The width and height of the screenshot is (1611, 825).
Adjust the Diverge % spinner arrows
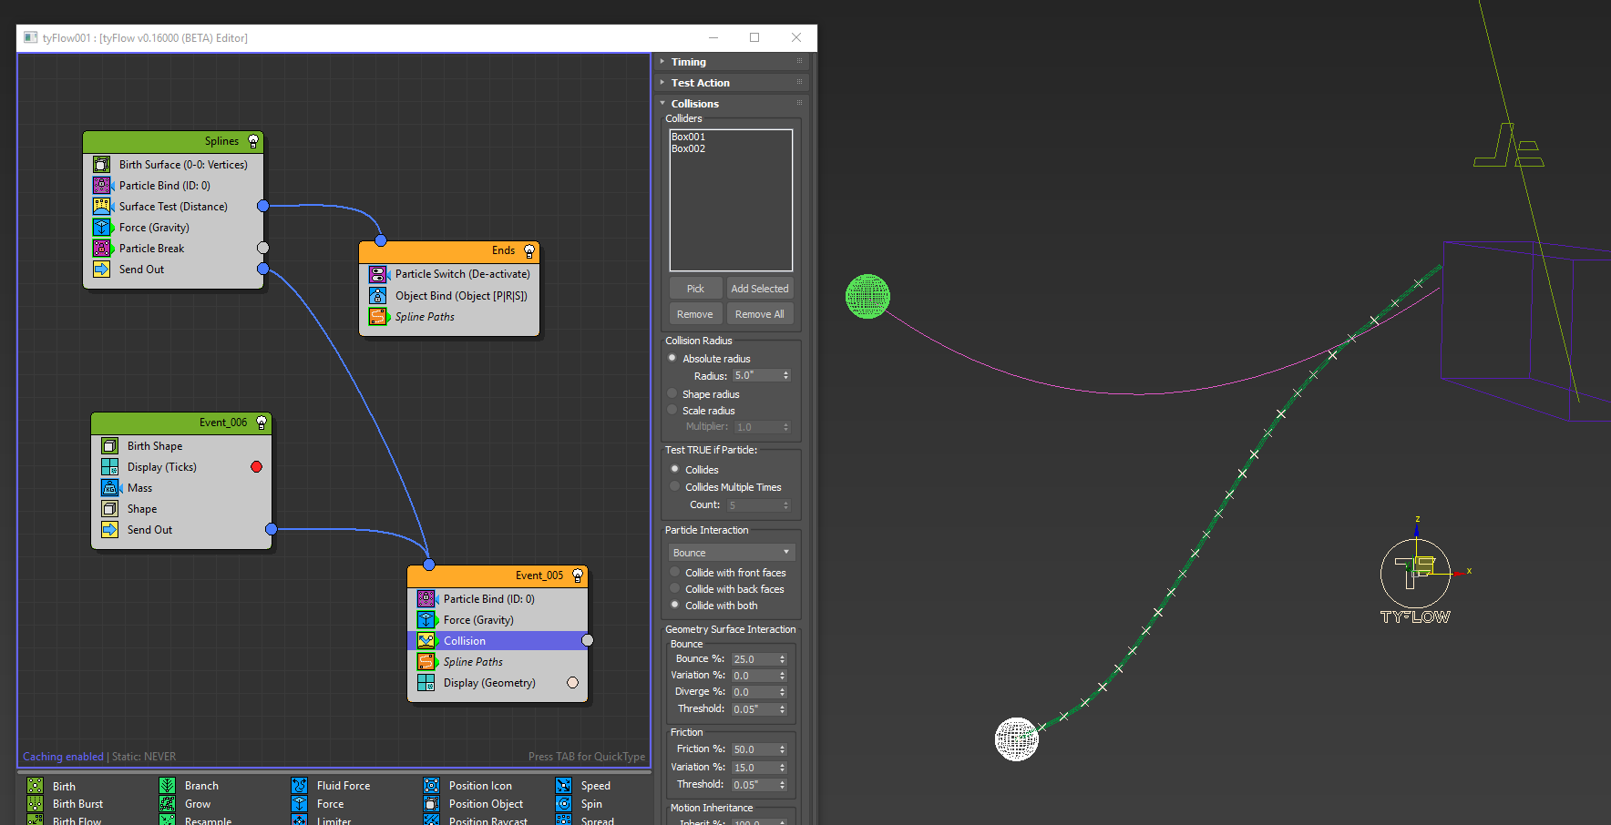pos(782,692)
